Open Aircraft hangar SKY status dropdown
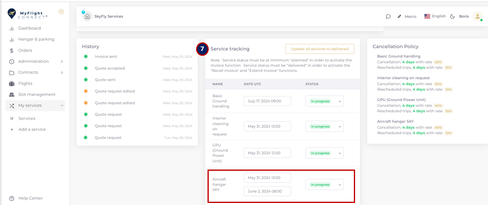 [325, 185]
